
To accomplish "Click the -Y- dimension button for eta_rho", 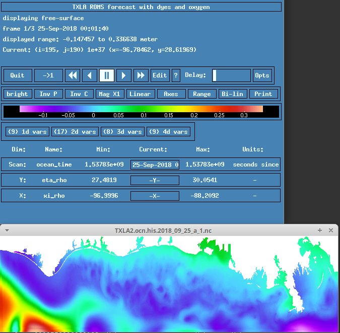I will pyautogui.click(x=155, y=181).
